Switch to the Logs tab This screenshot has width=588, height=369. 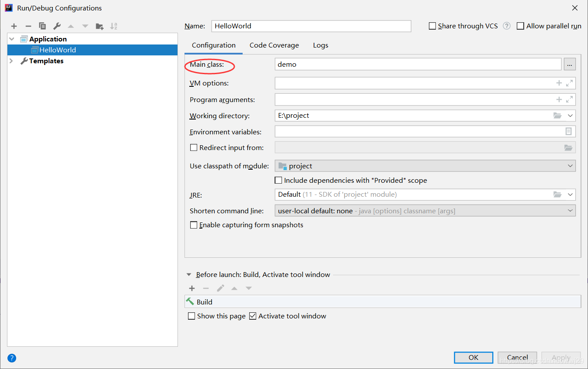click(320, 45)
